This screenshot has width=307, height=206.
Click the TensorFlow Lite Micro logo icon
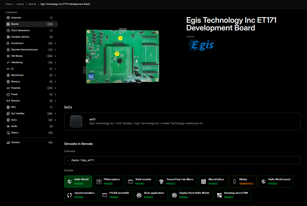click(x=161, y=181)
